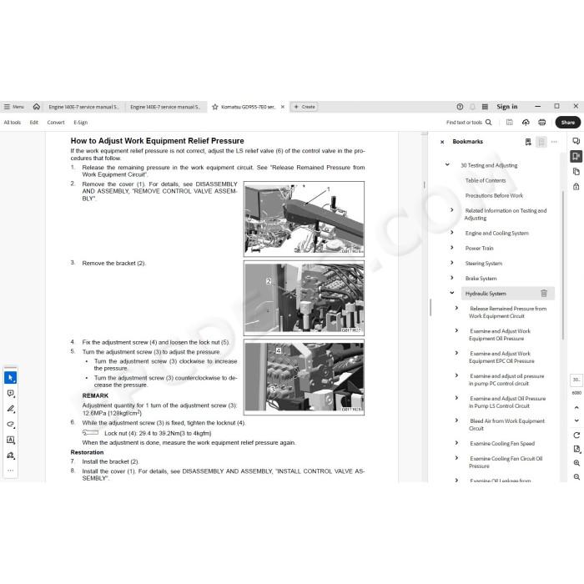584x584 pixels.
Task: Click Sign in
Action: tap(507, 107)
